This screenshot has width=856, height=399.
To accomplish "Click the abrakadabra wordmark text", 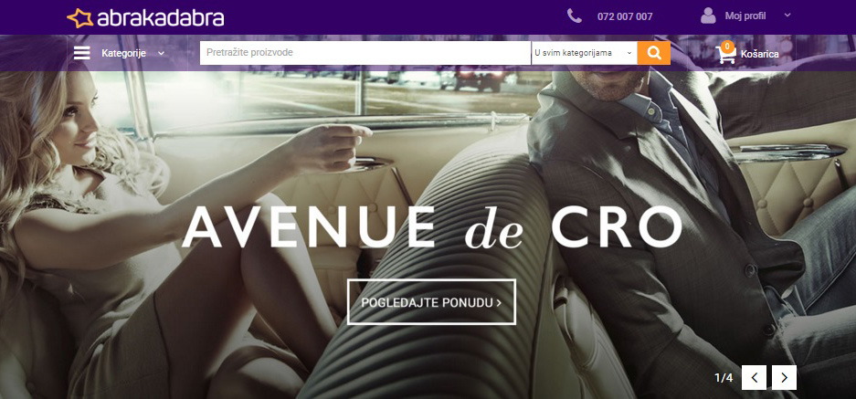I will (161, 18).
